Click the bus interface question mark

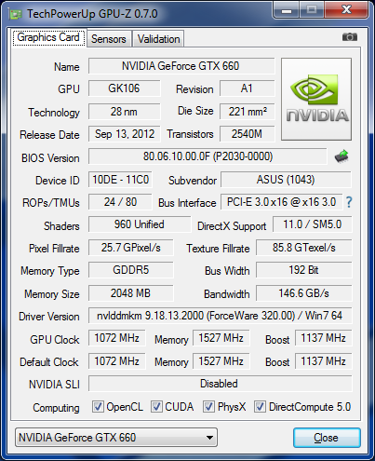[x=349, y=202]
